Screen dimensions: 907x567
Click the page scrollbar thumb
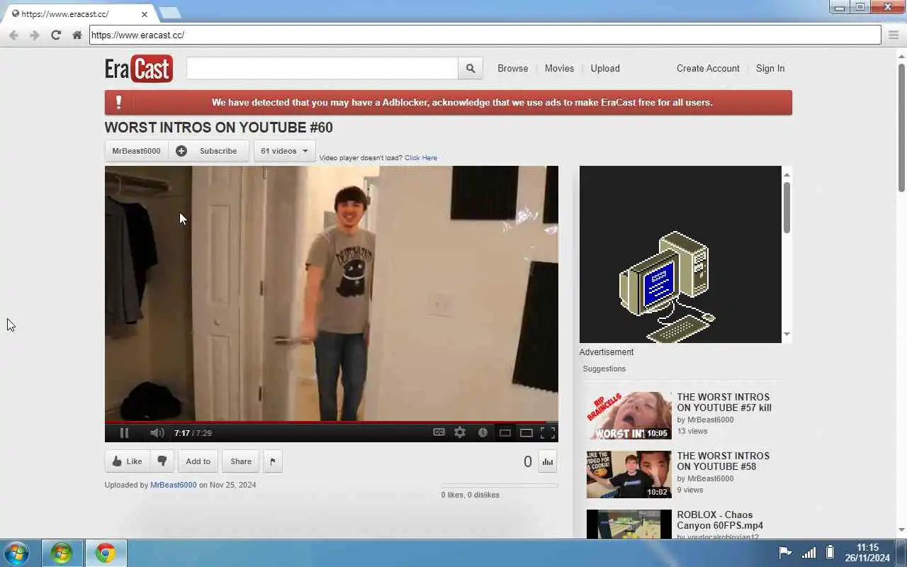pos(901,128)
